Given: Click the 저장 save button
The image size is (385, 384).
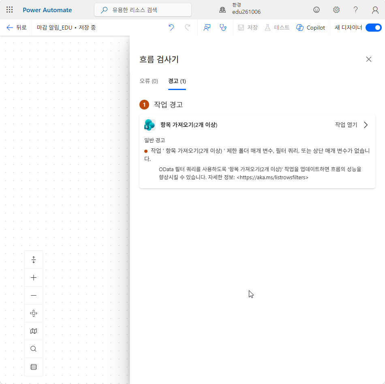Looking at the screenshot, I should [x=248, y=28].
